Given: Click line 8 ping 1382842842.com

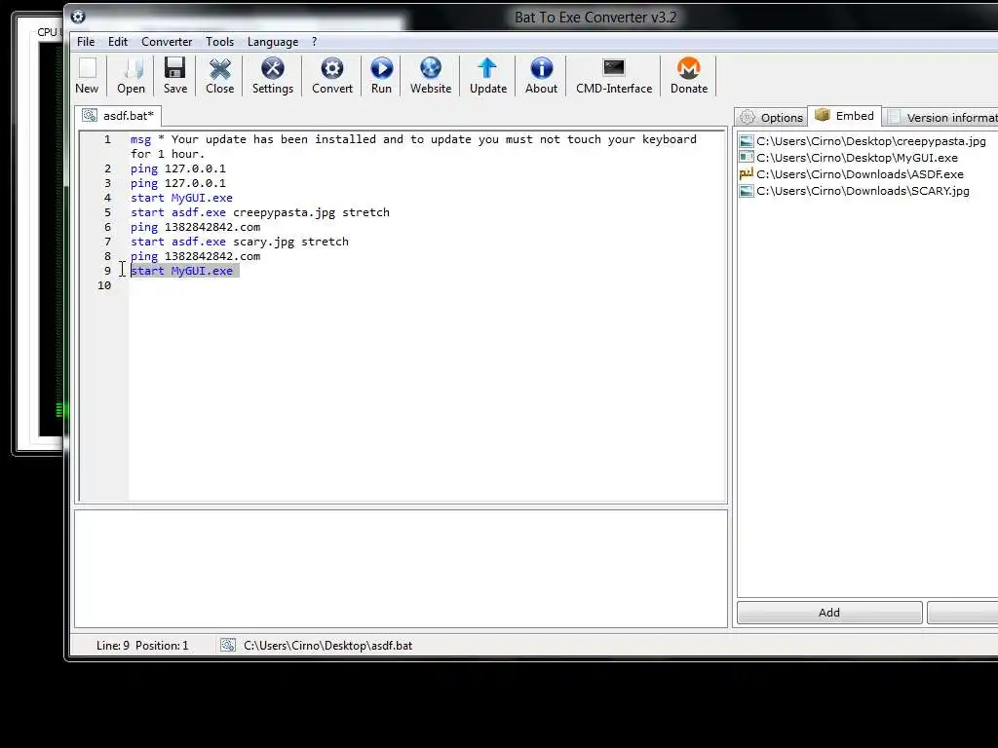Looking at the screenshot, I should click(195, 256).
